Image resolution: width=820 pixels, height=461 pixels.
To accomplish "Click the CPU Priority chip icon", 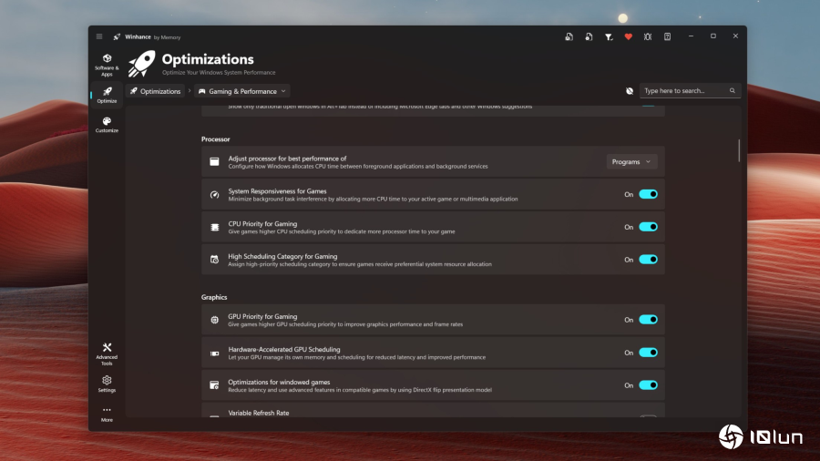I will click(x=214, y=228).
